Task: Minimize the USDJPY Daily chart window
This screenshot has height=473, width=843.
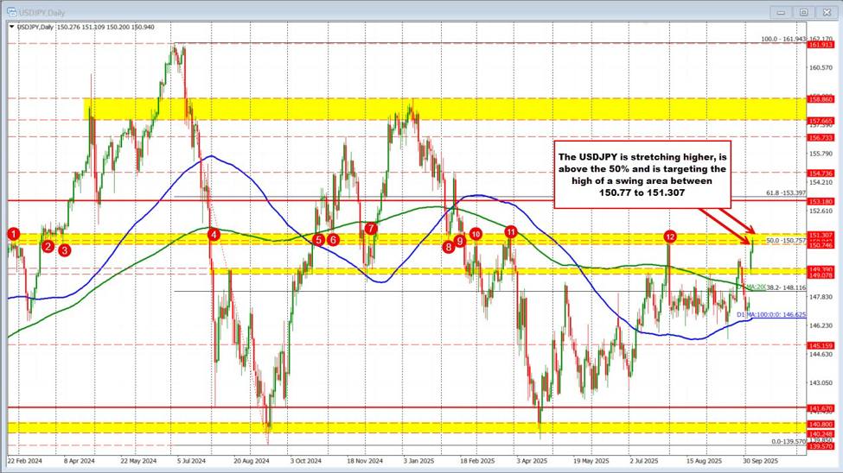Action: [x=781, y=11]
